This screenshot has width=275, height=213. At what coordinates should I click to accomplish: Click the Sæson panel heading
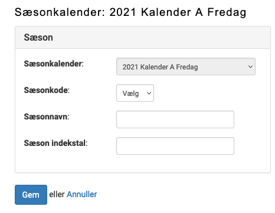(38, 37)
